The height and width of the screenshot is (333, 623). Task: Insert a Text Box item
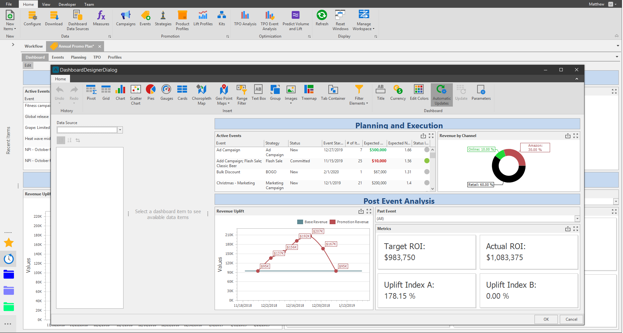258,93
